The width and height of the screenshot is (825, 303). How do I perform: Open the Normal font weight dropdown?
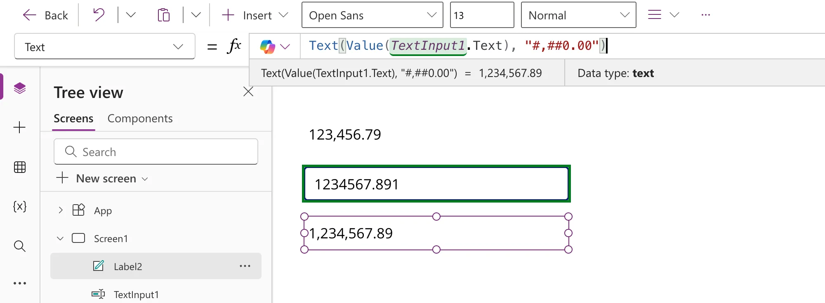[x=578, y=15]
